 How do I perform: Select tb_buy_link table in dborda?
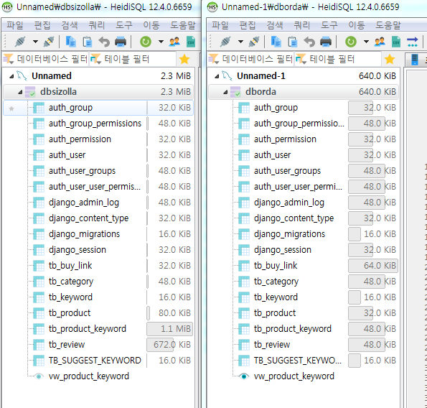tap(276, 266)
